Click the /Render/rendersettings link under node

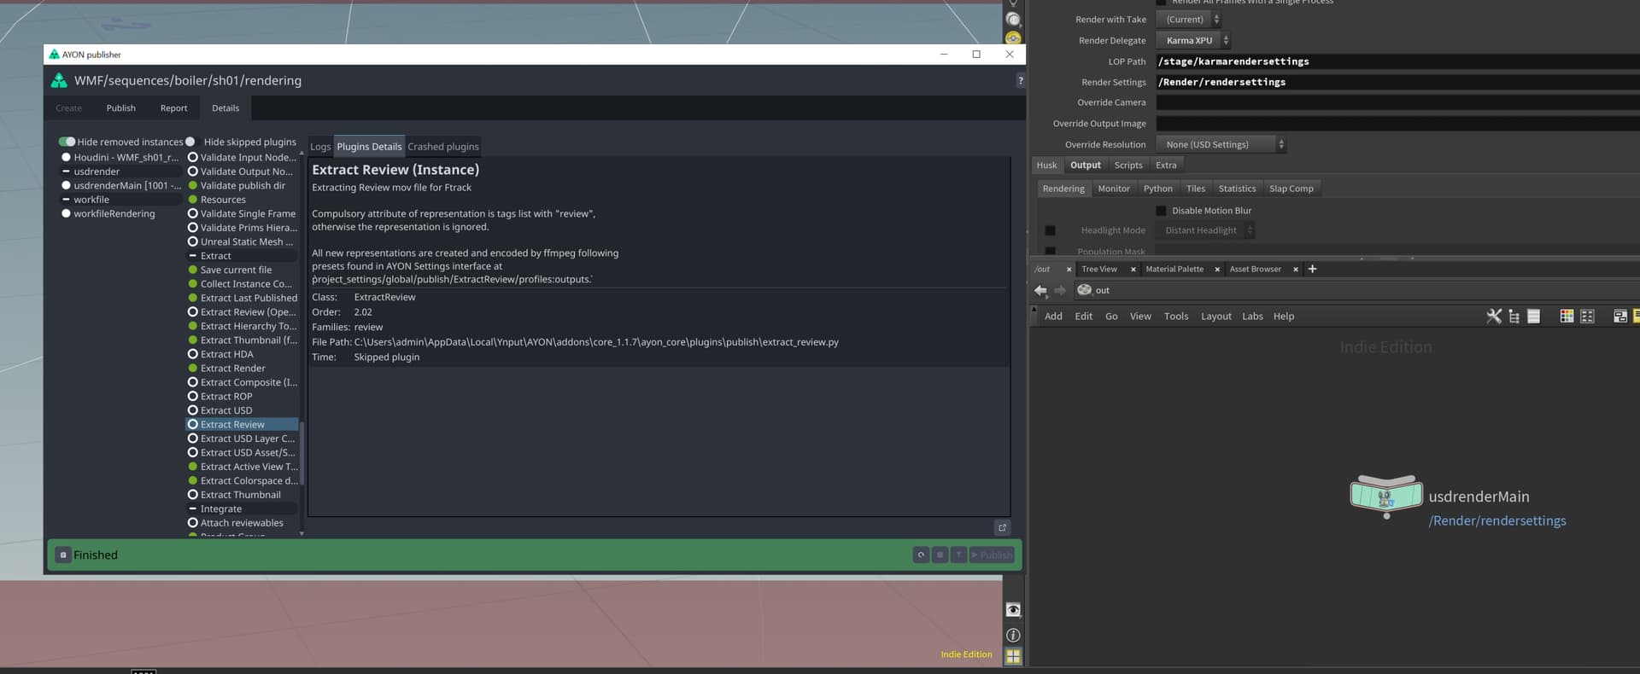click(x=1497, y=521)
